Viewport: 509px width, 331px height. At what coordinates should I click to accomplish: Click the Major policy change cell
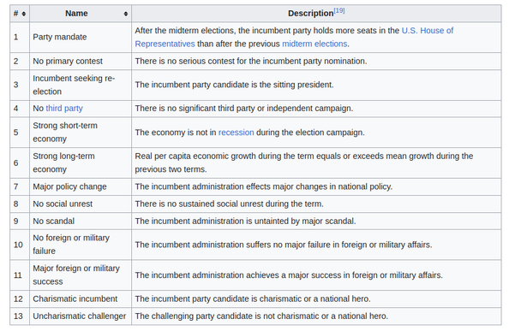(81, 186)
